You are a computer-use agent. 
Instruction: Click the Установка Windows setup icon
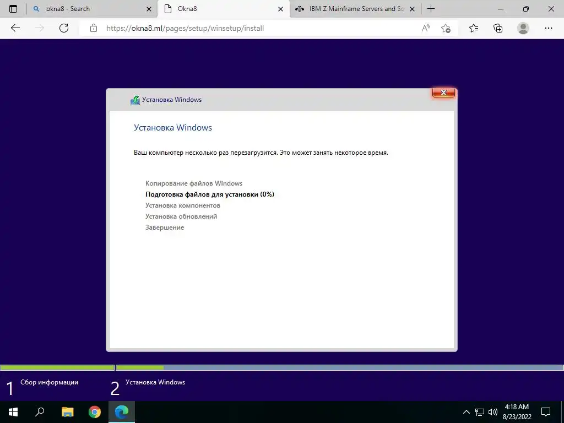coord(135,100)
